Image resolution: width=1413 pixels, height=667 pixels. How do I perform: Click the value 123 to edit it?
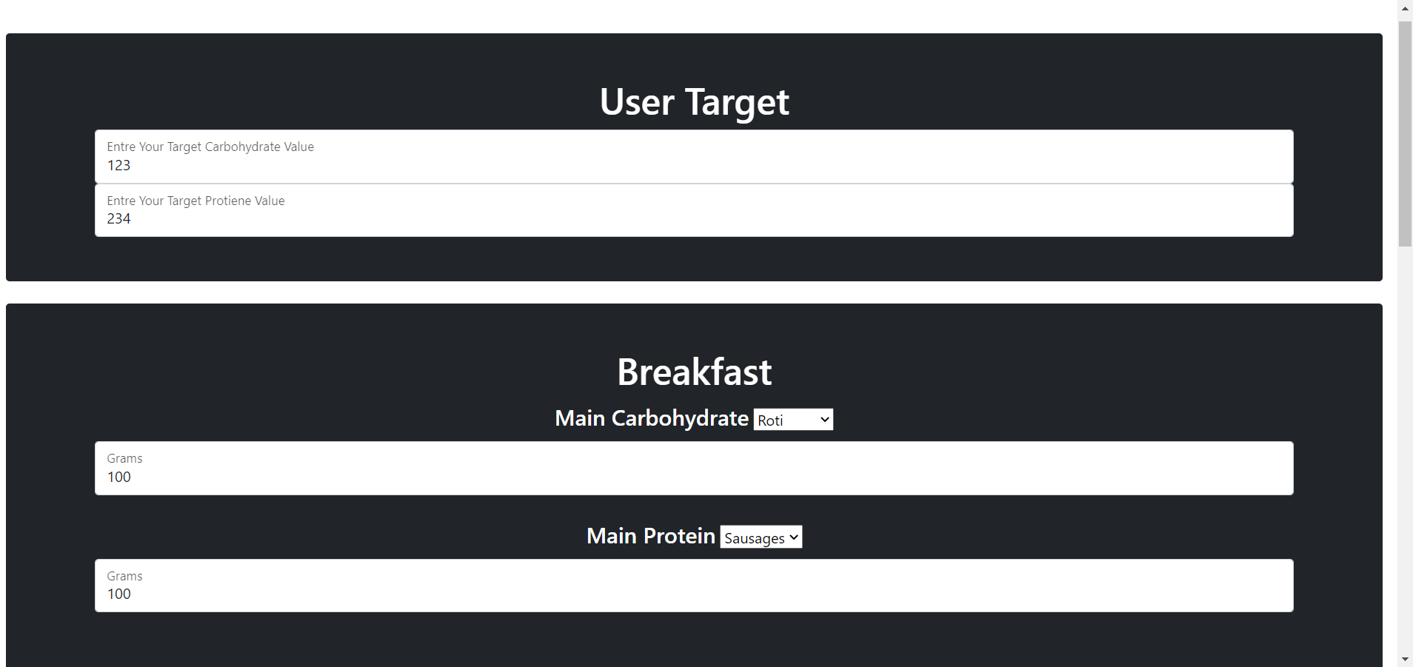(118, 165)
